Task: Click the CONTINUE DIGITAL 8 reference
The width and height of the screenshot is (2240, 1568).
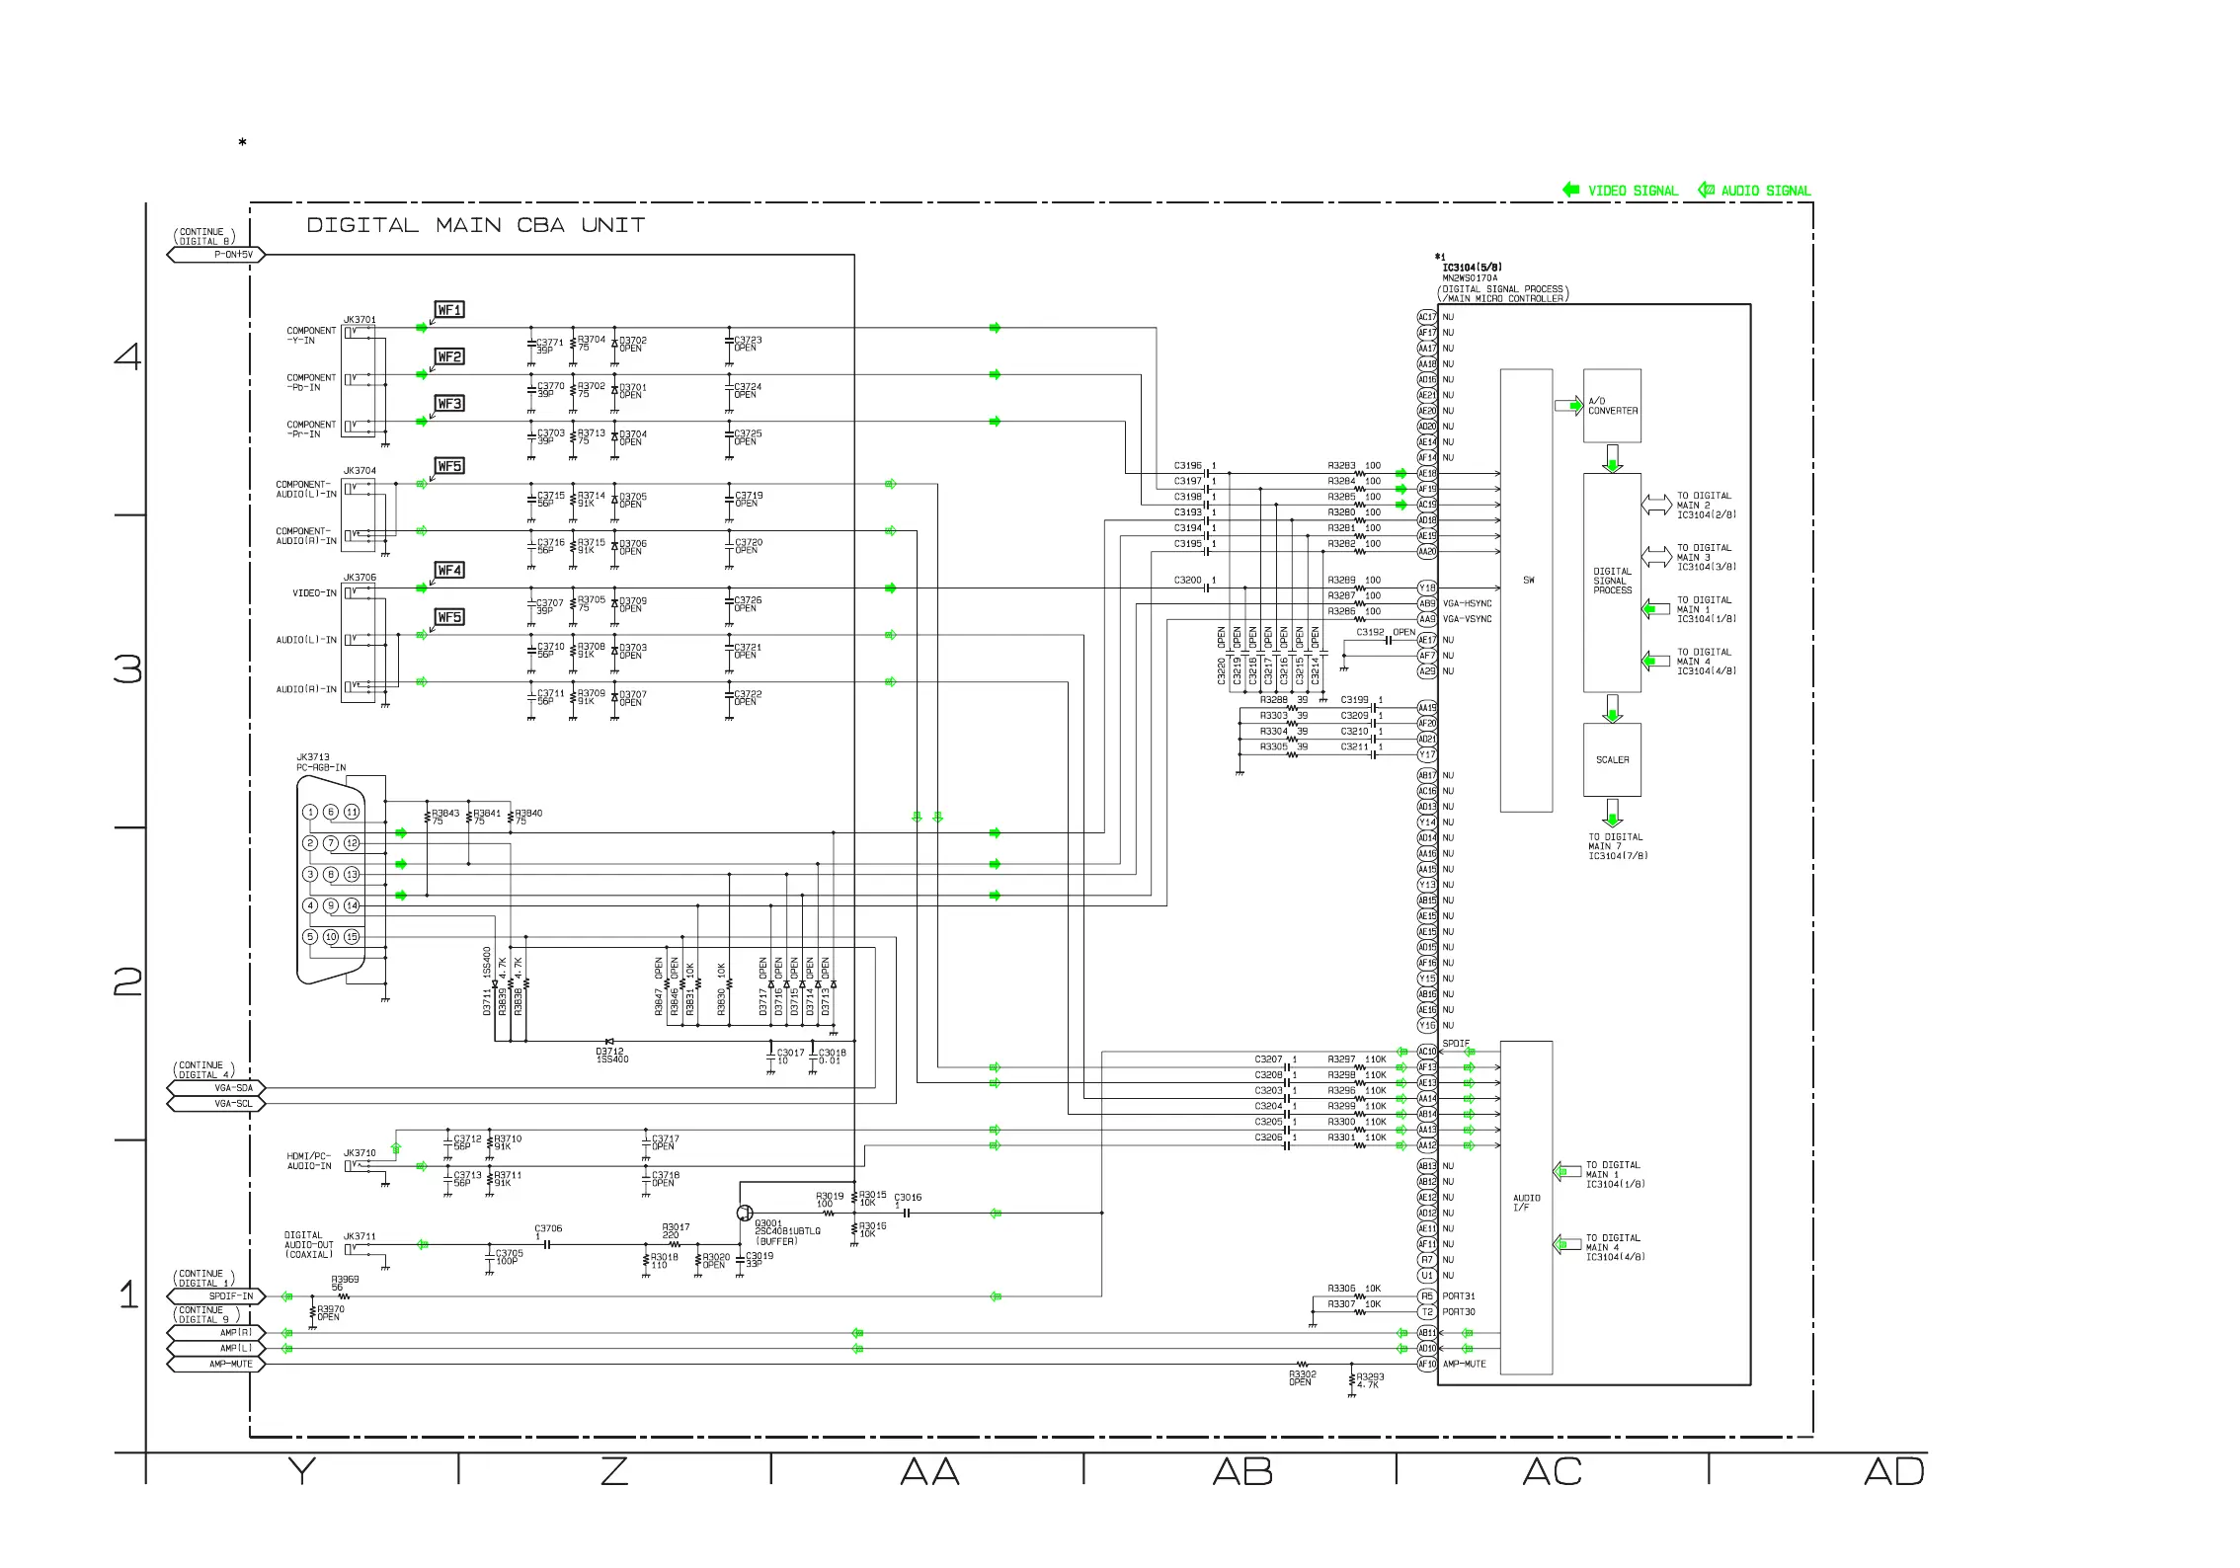Action: [x=204, y=237]
